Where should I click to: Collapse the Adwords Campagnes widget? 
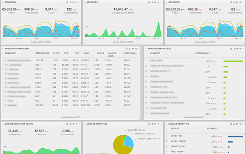(2, 49)
